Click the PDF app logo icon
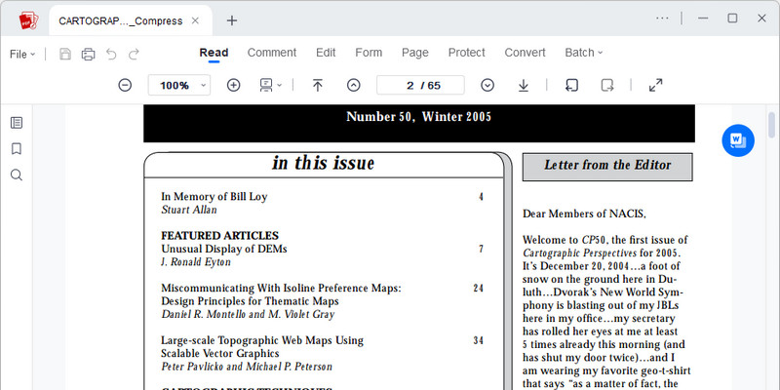780x390 pixels. pyautogui.click(x=28, y=20)
